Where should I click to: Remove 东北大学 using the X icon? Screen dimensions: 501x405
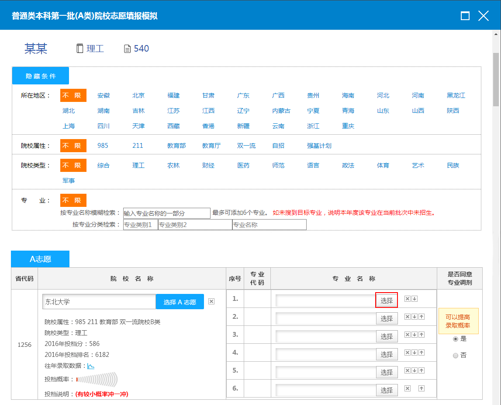(211, 301)
